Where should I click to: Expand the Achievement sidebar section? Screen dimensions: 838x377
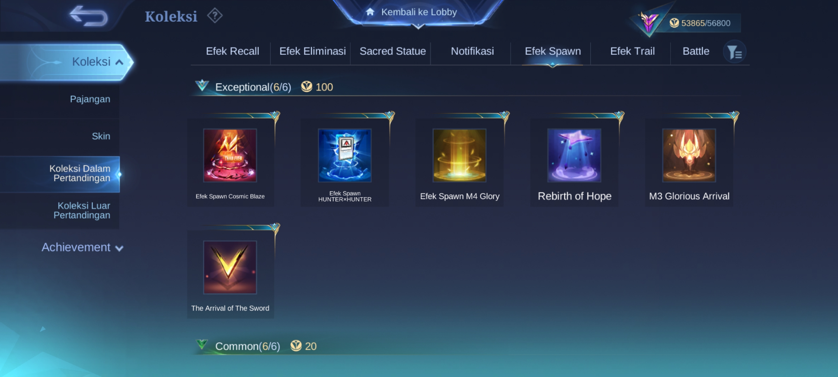click(82, 247)
